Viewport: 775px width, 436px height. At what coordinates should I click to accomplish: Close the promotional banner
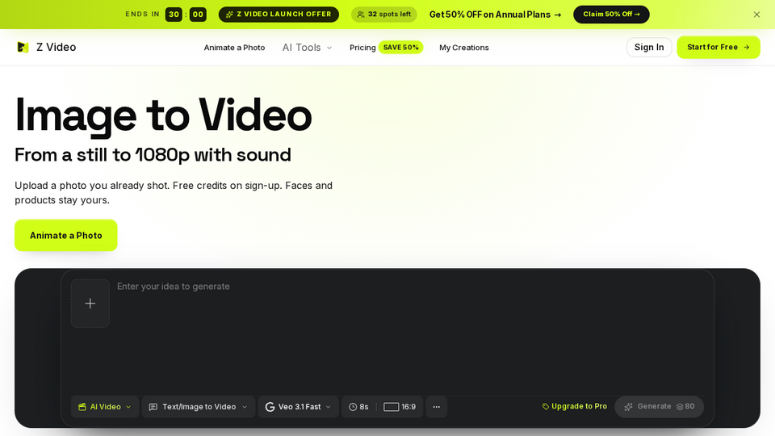[756, 15]
